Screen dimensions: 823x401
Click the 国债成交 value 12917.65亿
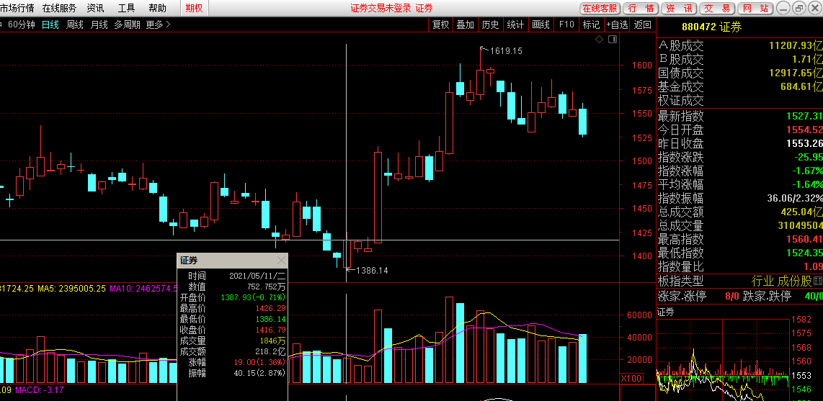(x=796, y=73)
